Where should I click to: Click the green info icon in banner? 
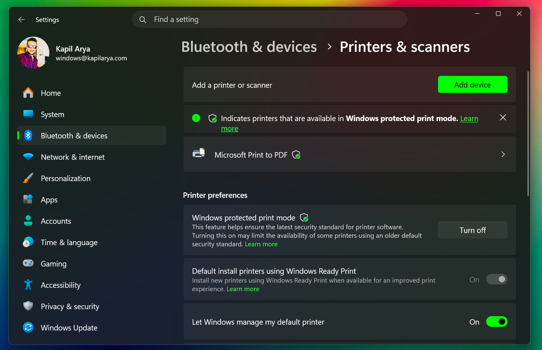[196, 118]
